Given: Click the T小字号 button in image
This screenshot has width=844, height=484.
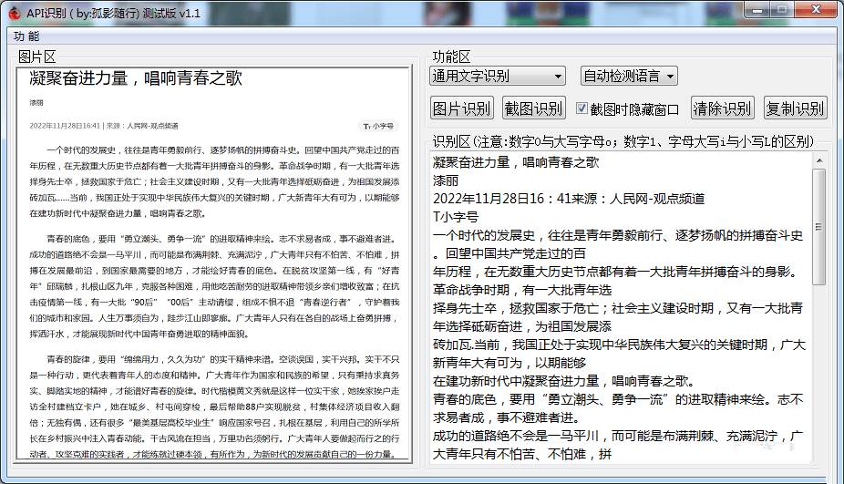Looking at the screenshot, I should (378, 127).
